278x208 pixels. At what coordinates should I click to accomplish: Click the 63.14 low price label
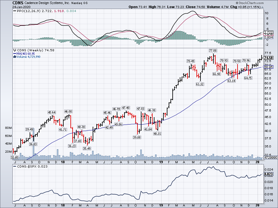(x=232, y=81)
